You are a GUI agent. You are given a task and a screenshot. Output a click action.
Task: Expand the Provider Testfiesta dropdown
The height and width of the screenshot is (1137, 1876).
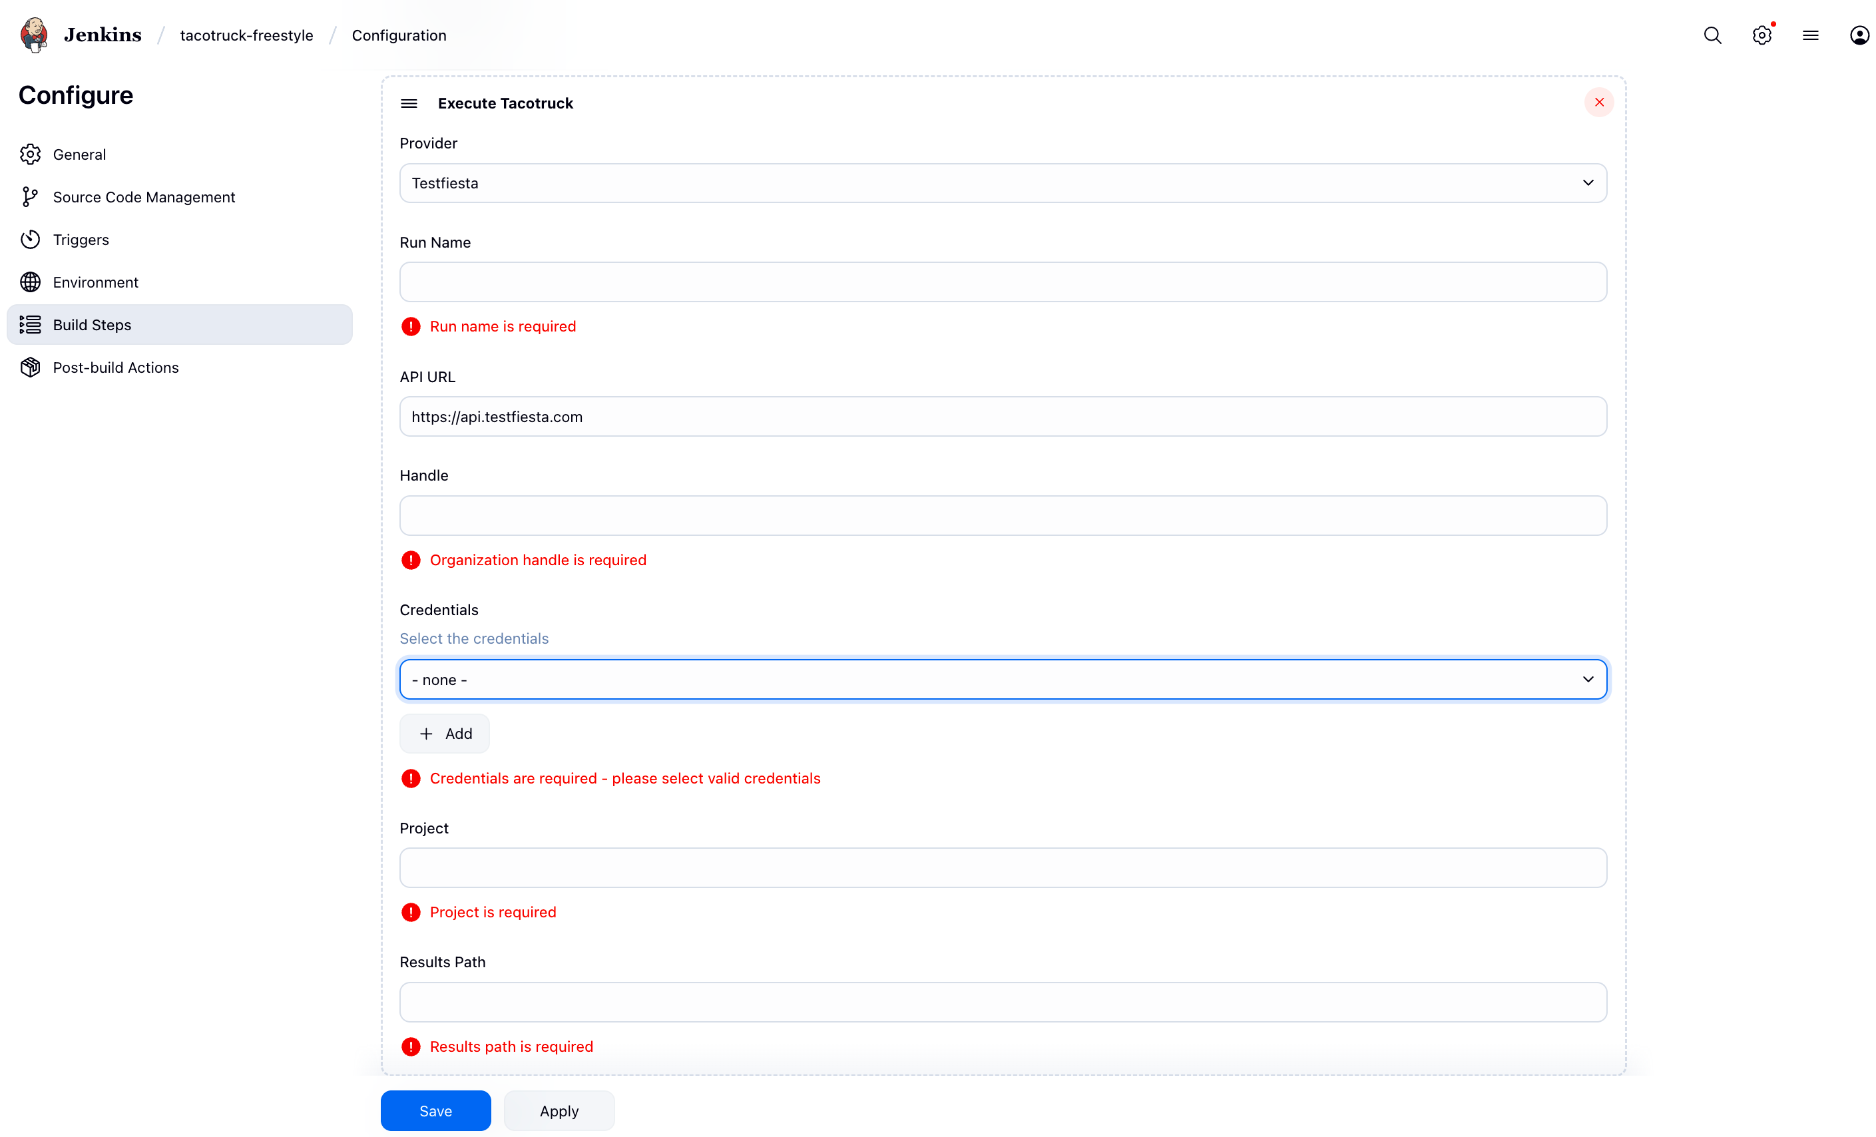pyautogui.click(x=1003, y=183)
